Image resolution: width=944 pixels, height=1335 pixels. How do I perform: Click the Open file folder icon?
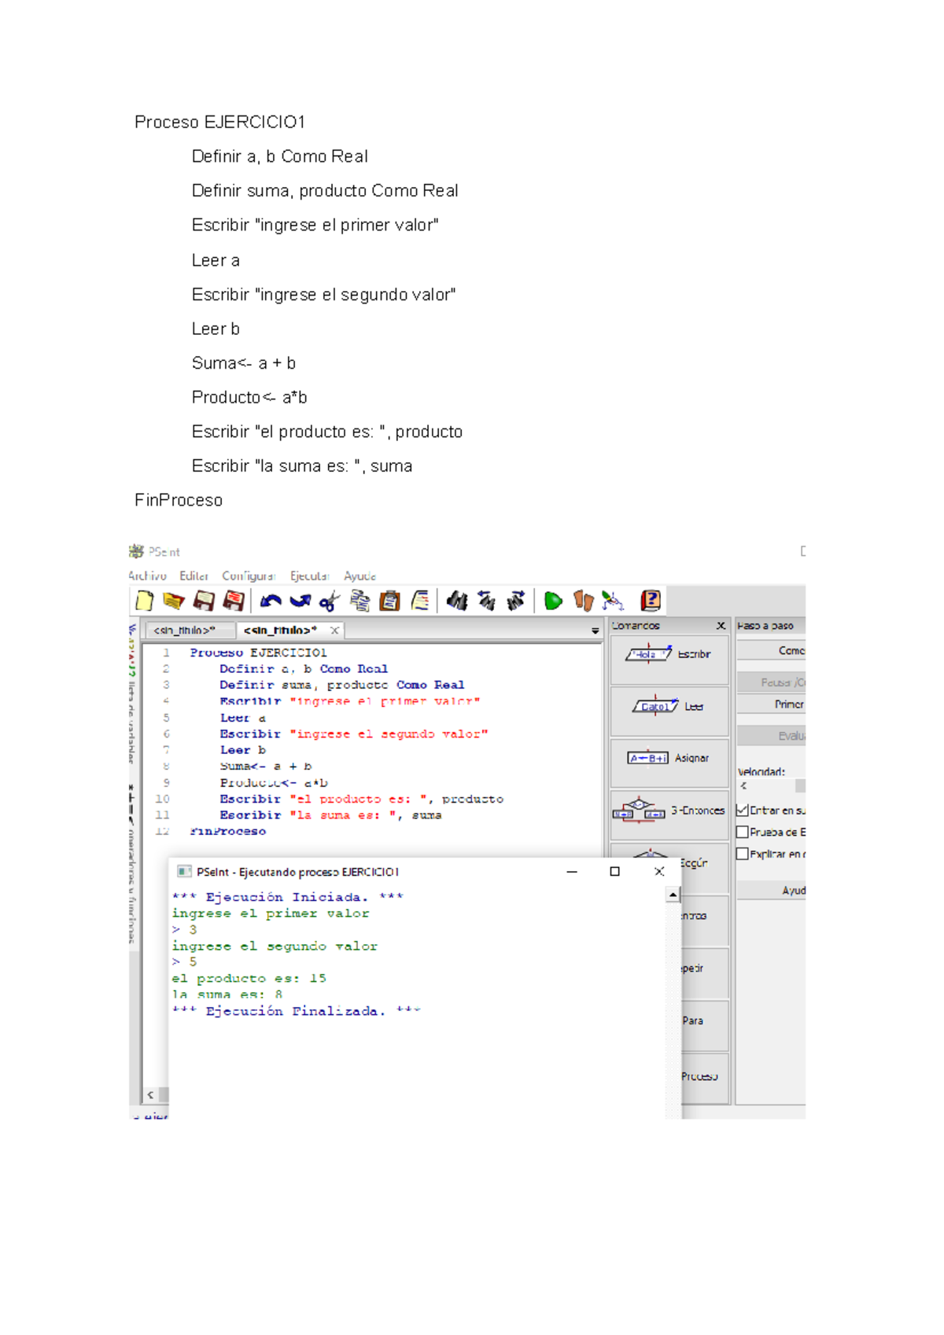click(x=173, y=601)
